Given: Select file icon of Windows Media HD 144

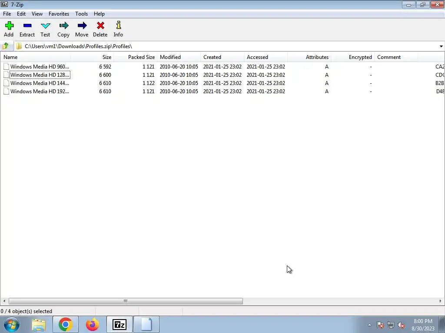Looking at the screenshot, I should click(6, 83).
